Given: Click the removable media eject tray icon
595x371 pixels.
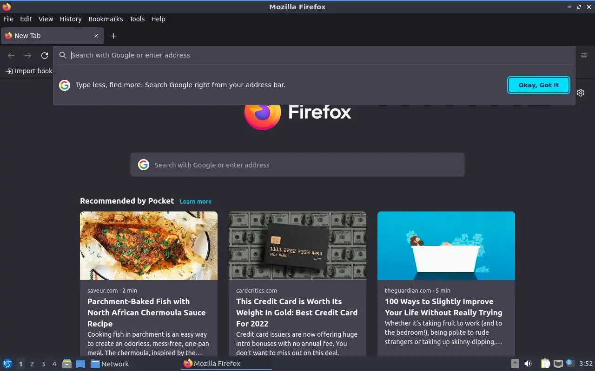Looking at the screenshot, I should coord(515,364).
